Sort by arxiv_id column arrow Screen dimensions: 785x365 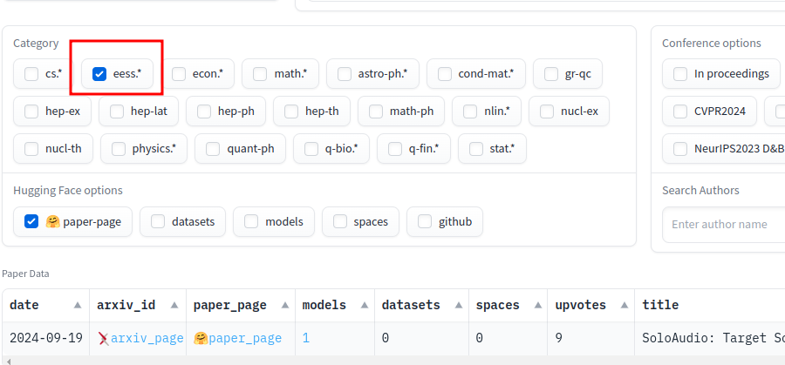(174, 305)
